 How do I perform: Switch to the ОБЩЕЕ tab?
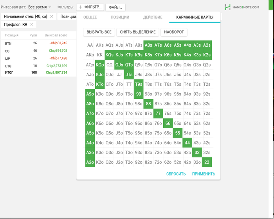pos(90,17)
